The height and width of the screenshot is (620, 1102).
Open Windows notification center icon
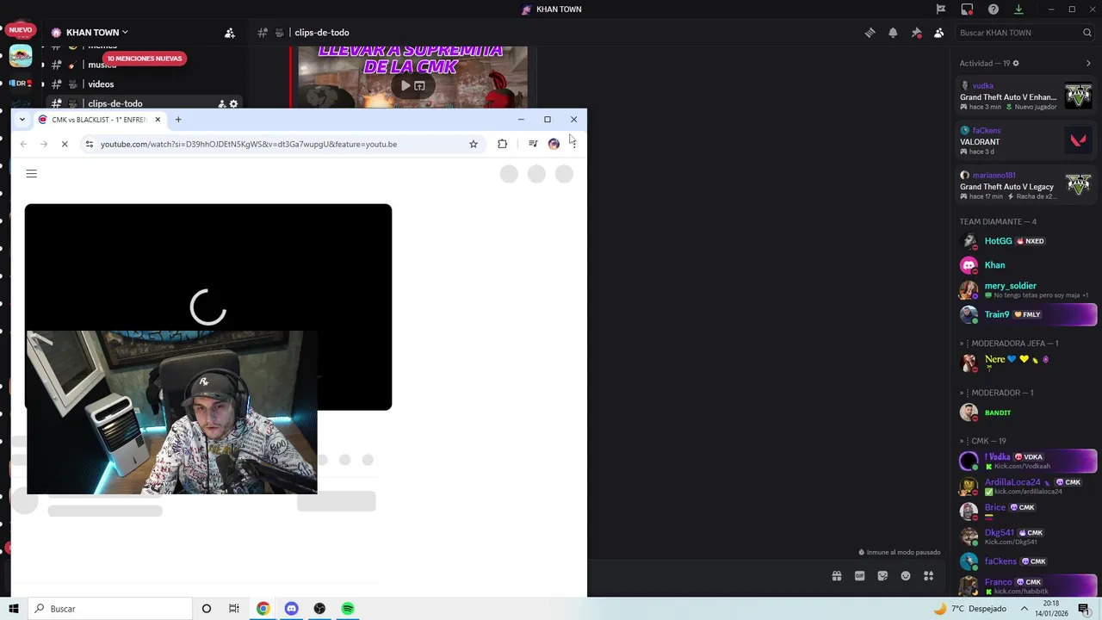(x=1084, y=609)
